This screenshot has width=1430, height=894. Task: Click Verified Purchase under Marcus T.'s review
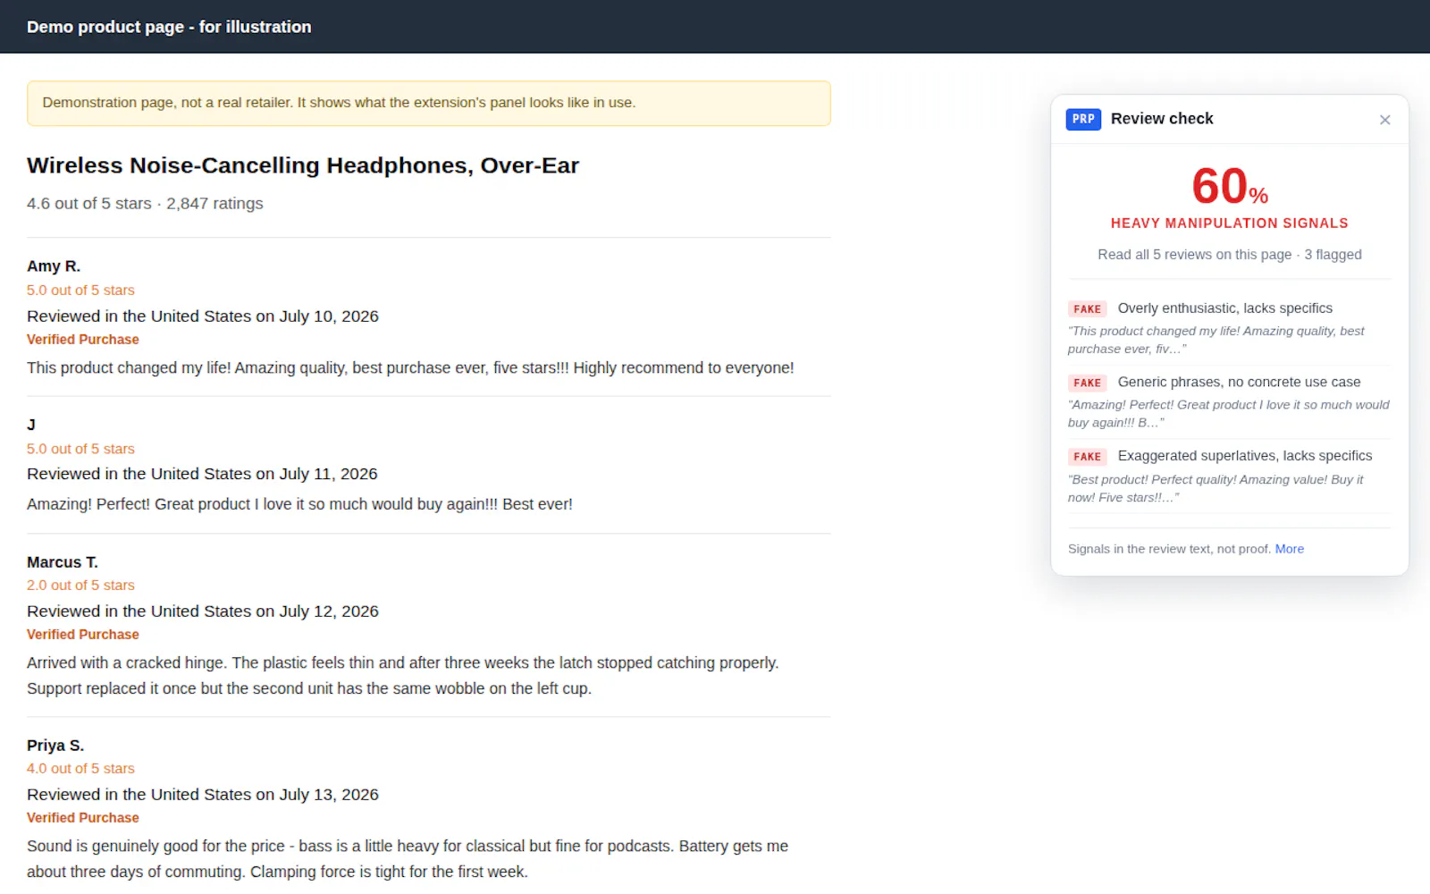[x=83, y=635]
